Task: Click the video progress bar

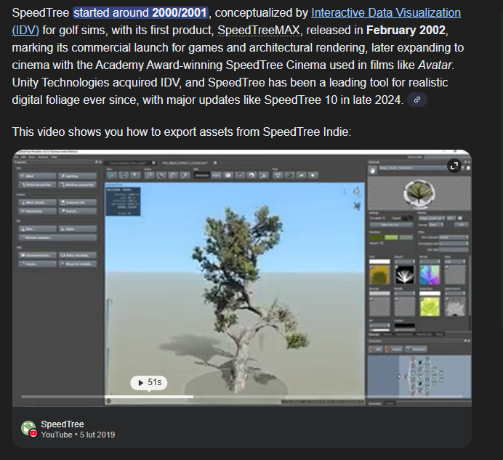Action: click(242, 397)
